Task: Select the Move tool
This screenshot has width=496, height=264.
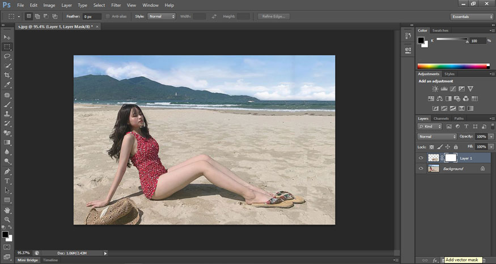Action: point(7,37)
